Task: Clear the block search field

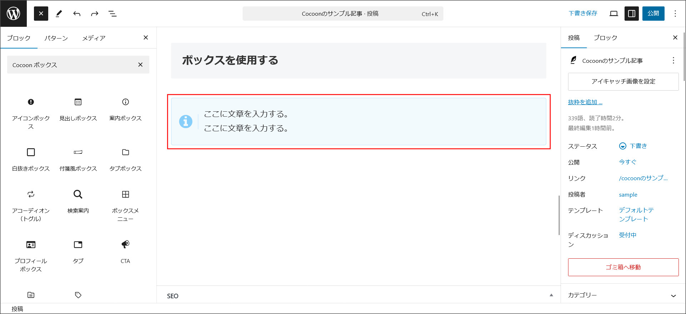Action: click(x=140, y=65)
